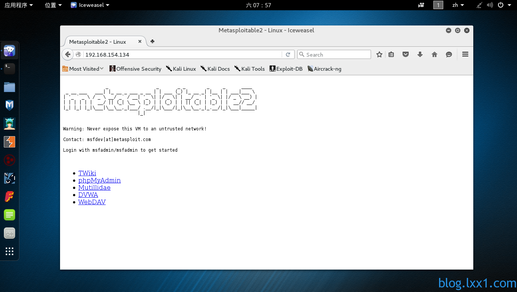Viewport: 517px width, 292px height.
Task: Open the hamburger menu
Action: tap(465, 54)
